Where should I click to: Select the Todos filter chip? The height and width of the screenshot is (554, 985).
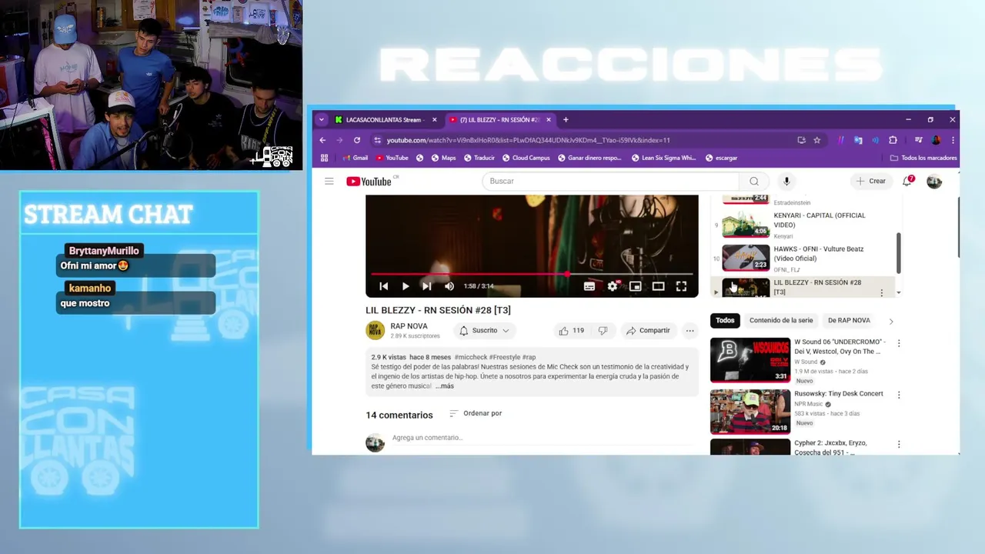pyautogui.click(x=725, y=320)
